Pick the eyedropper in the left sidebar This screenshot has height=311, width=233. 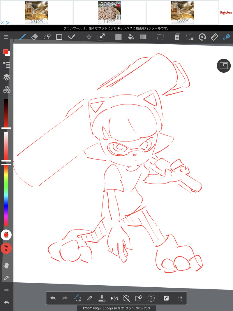point(6,278)
